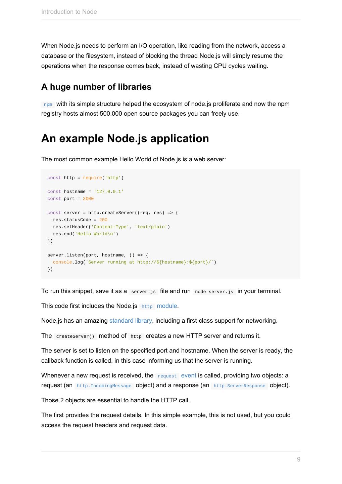342x484 pixels.
Task: Click the createServer() inline code text
Action: point(75,336)
